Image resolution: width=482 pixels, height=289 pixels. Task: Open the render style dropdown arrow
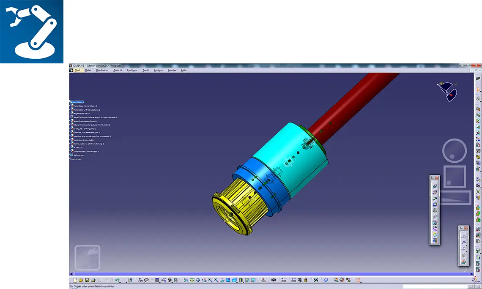coord(244,282)
